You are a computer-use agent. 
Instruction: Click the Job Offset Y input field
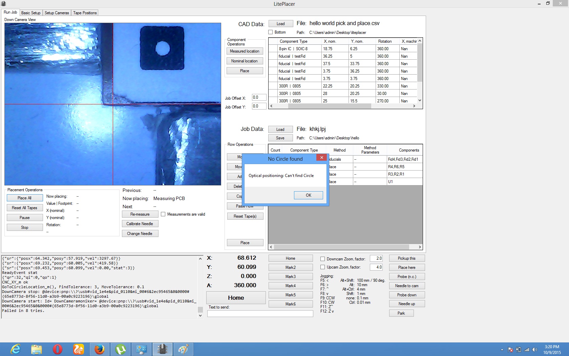[x=259, y=106]
